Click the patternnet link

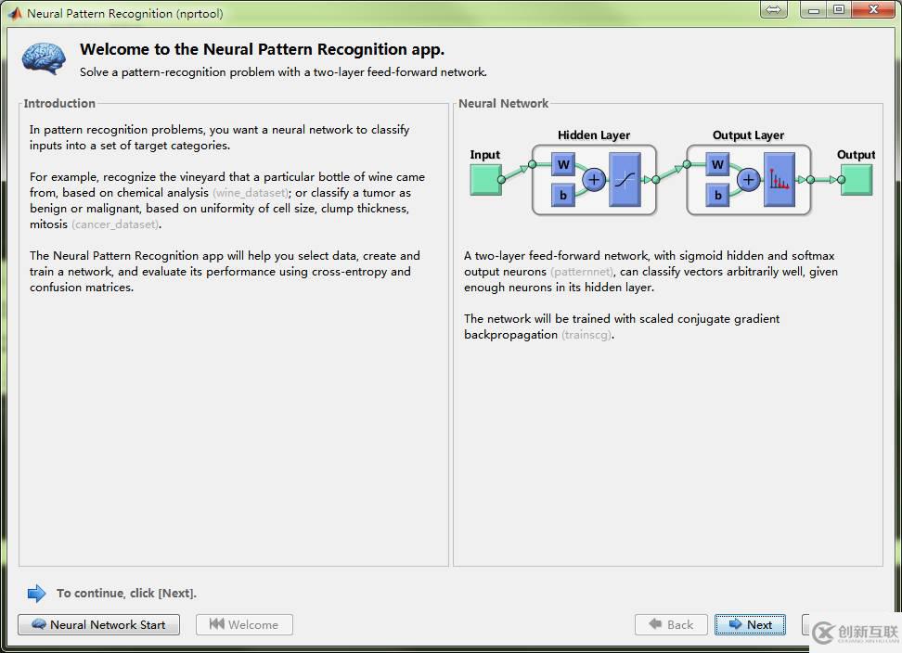coord(582,272)
